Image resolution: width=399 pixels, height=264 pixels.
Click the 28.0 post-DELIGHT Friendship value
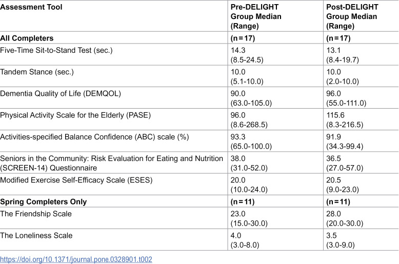point(333,214)
